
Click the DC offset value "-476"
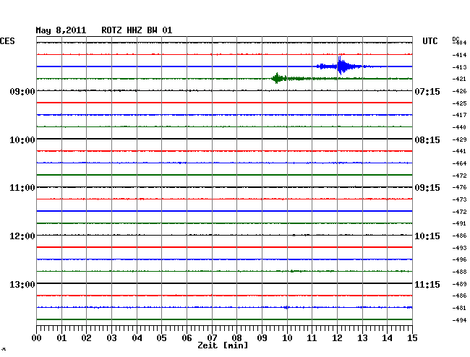459,187
